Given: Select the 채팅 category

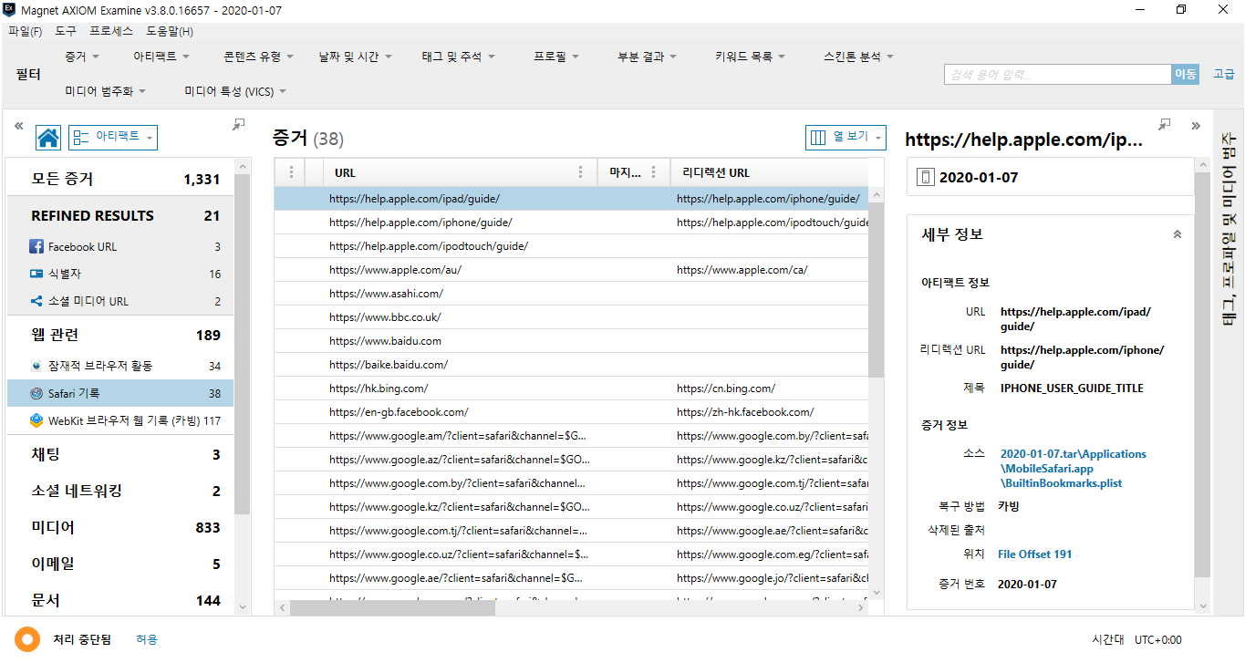Looking at the screenshot, I should [119, 454].
